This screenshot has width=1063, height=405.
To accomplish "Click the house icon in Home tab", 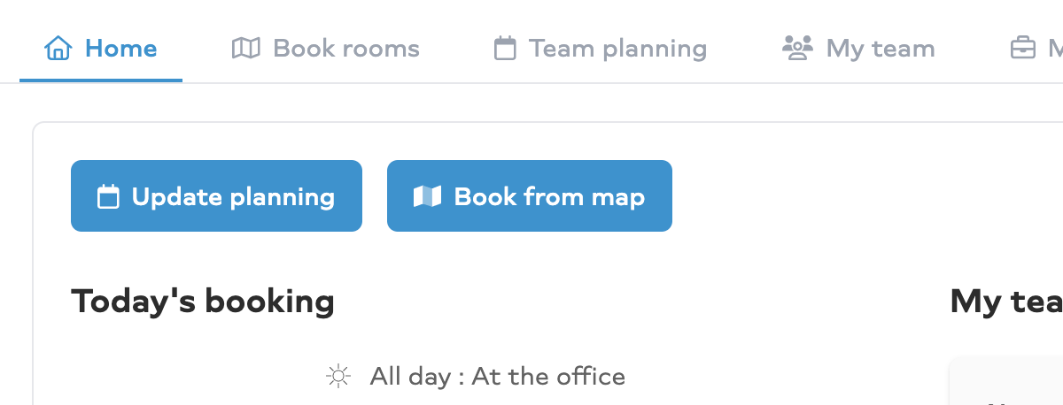I will pyautogui.click(x=58, y=48).
